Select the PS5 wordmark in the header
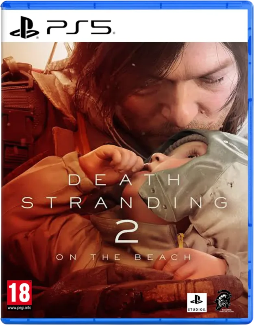Viewport: 254px width, 325px height. pos(80,27)
